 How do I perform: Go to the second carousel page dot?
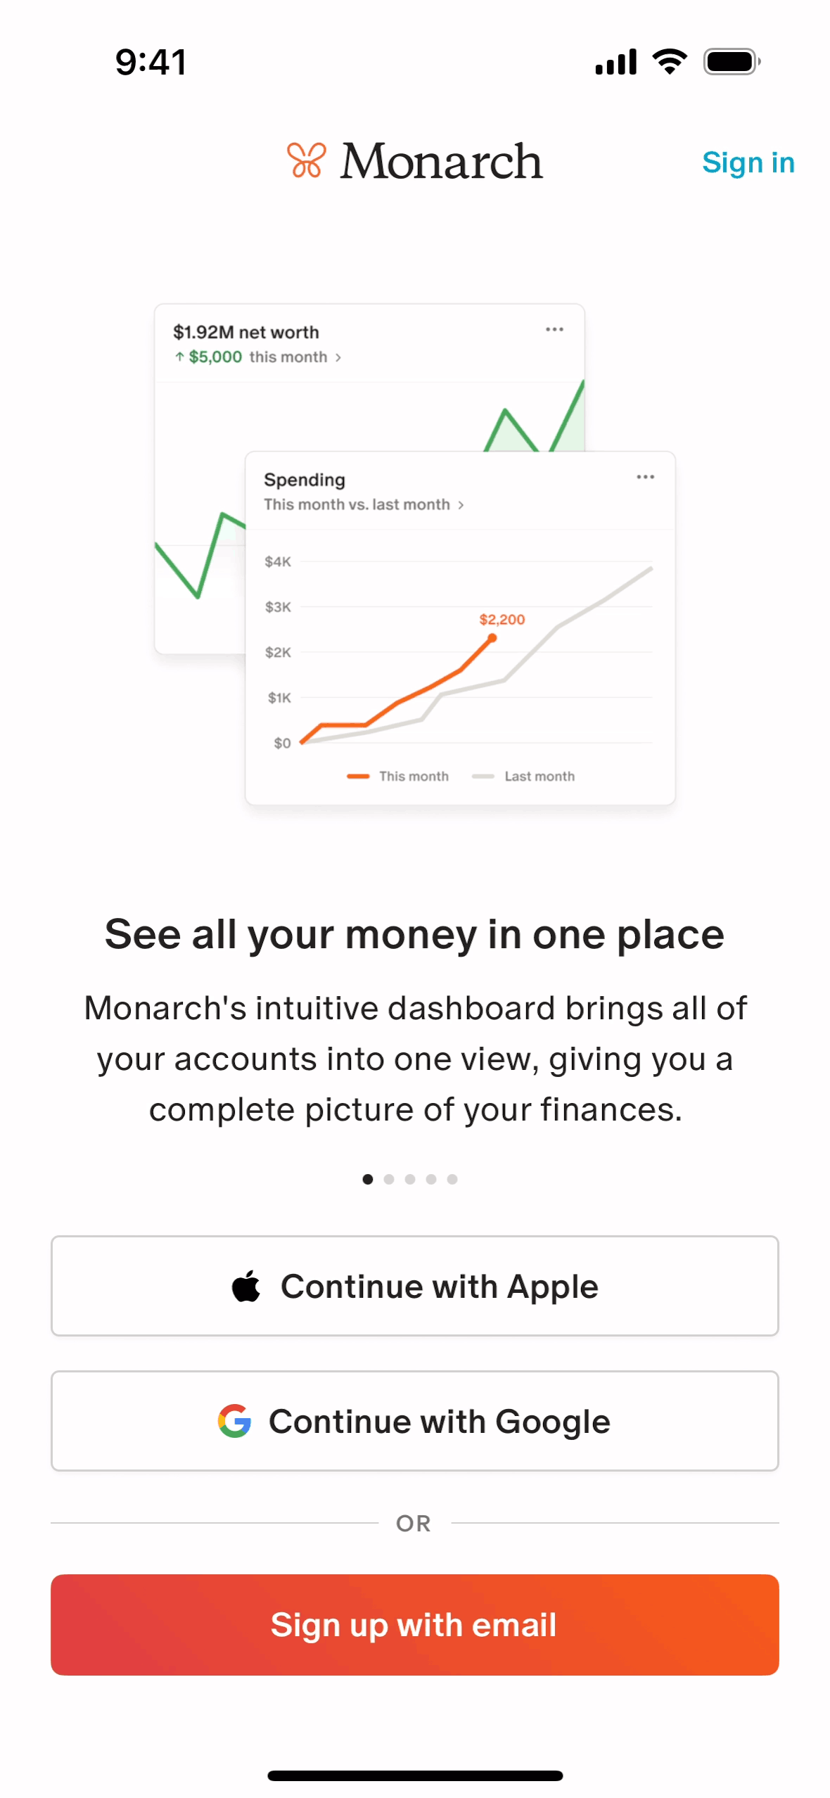point(389,1179)
